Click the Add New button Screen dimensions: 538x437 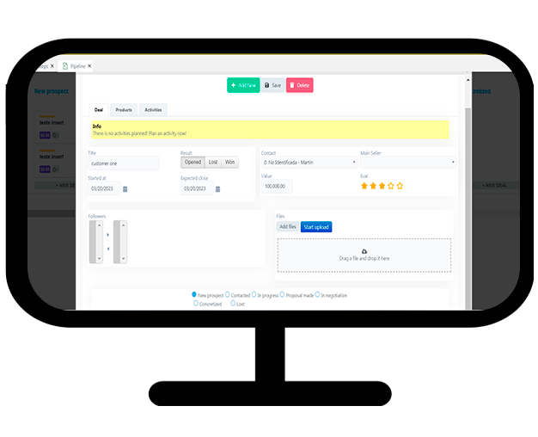point(242,85)
